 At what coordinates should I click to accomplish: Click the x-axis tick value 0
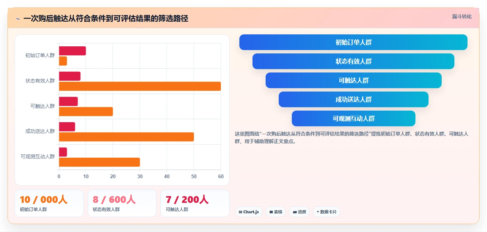pos(59,176)
